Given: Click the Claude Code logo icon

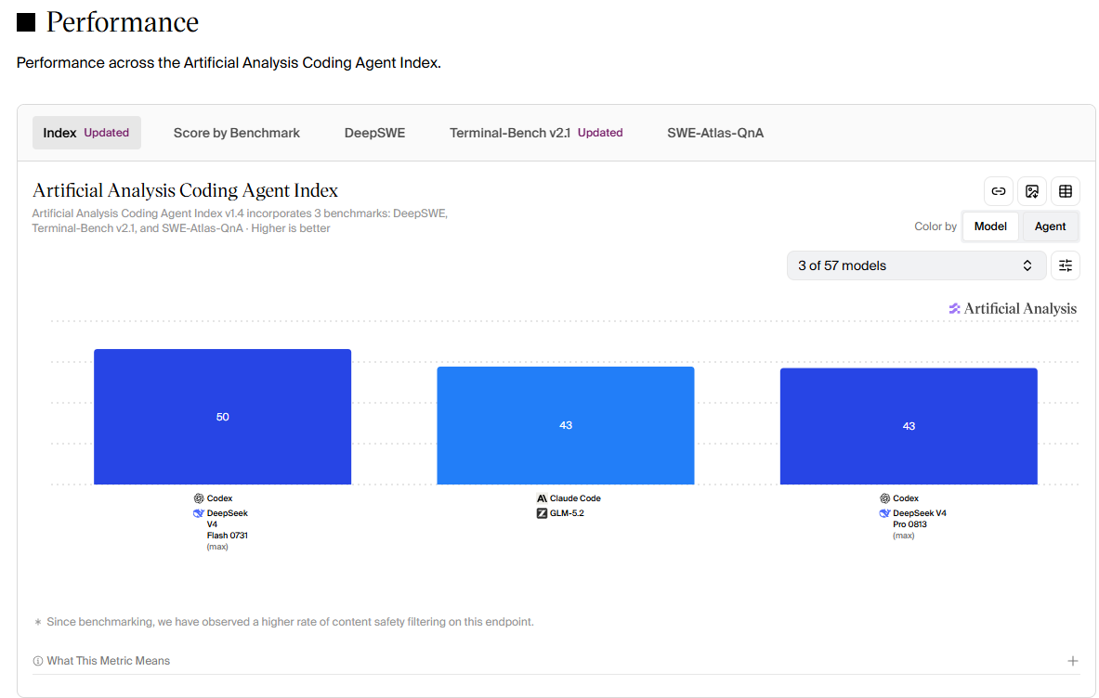Looking at the screenshot, I should (542, 498).
